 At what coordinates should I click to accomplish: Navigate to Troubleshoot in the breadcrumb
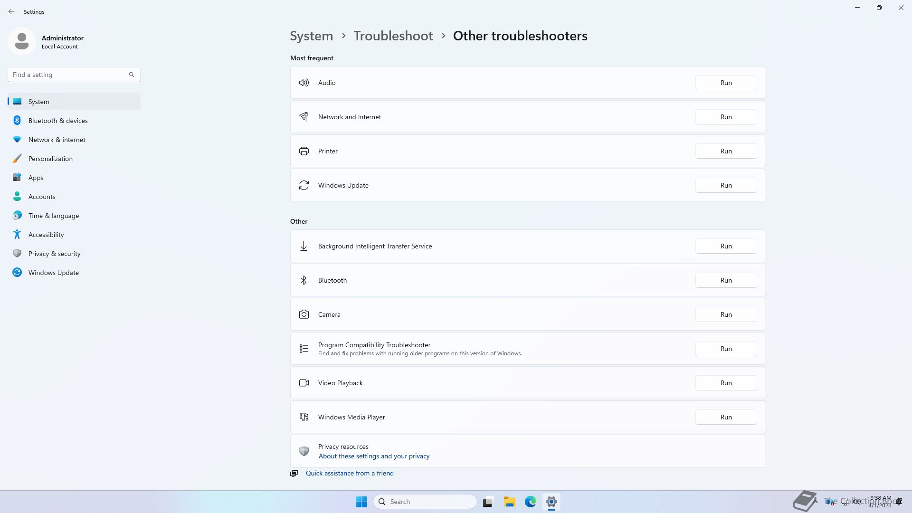click(393, 36)
